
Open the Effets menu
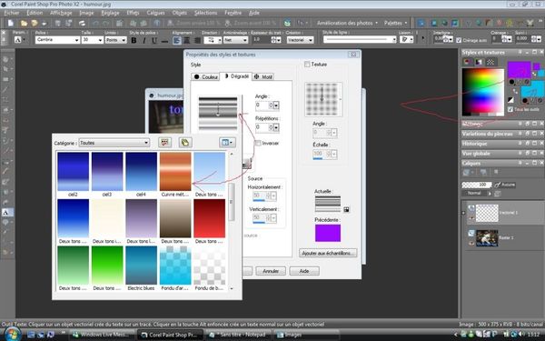click(133, 13)
